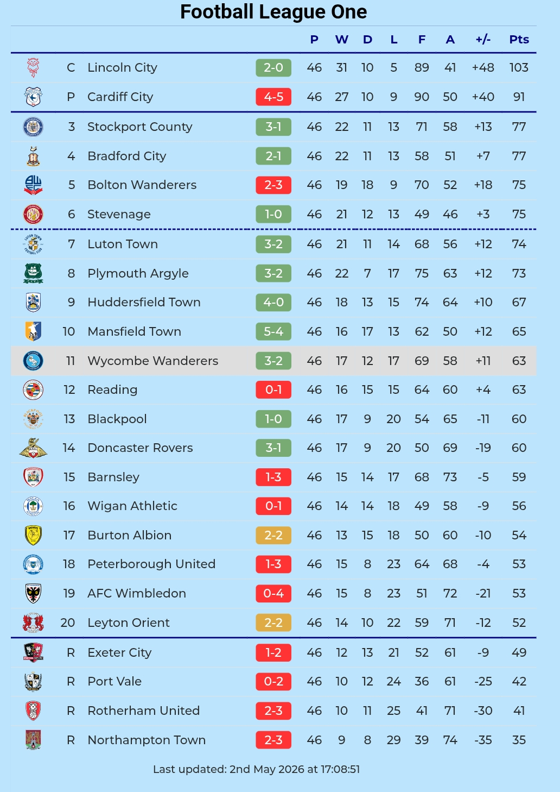The height and width of the screenshot is (792, 560).
Task: Click Huddersfield Town team name
Action: click(144, 302)
